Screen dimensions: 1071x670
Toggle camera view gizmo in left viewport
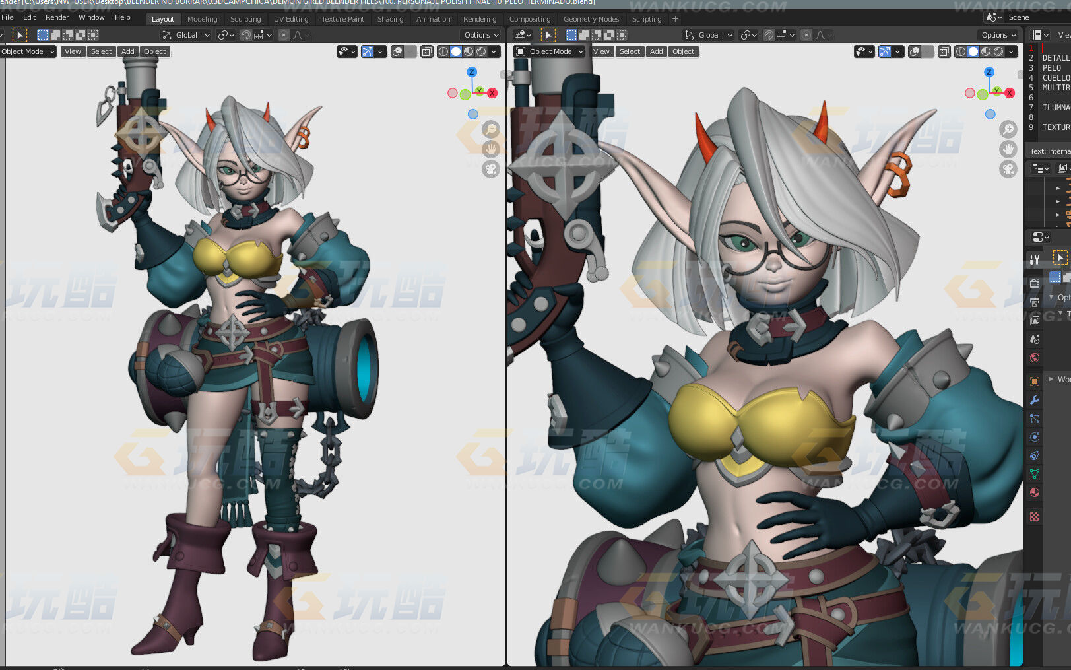(490, 169)
